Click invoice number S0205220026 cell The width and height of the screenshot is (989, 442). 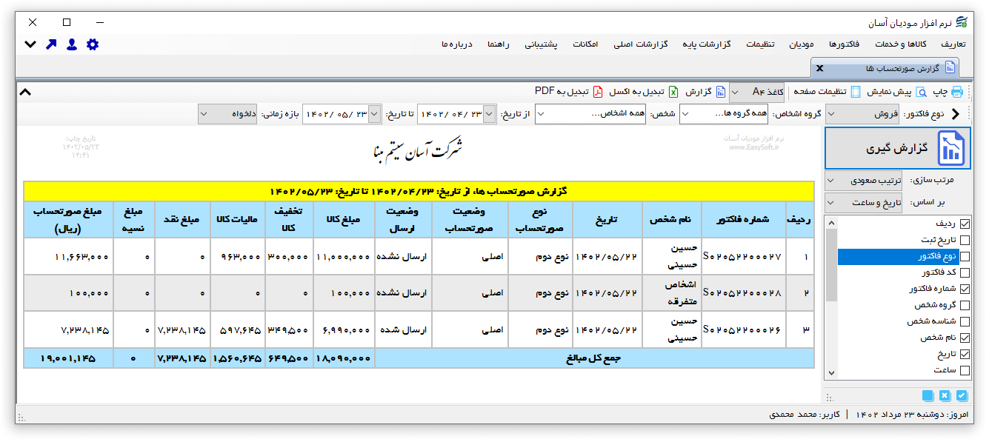pyautogui.click(x=744, y=329)
